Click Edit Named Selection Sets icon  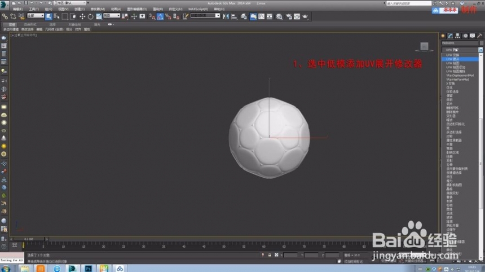pos(186,16)
